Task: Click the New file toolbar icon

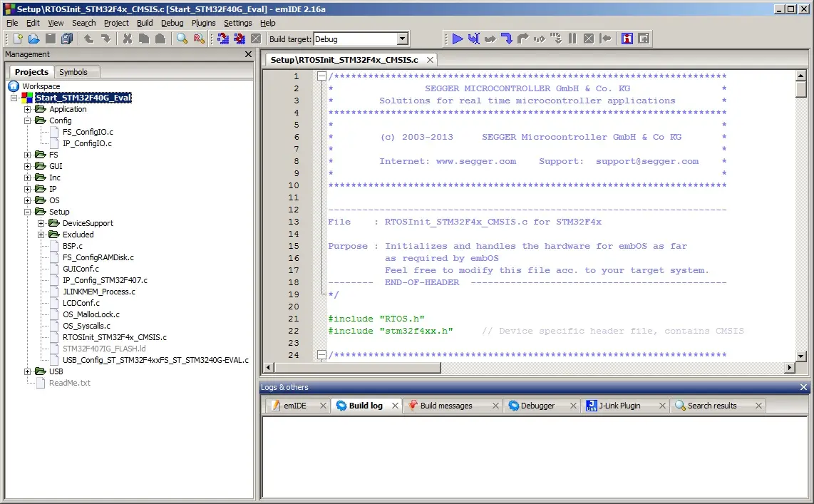Action: [19, 38]
